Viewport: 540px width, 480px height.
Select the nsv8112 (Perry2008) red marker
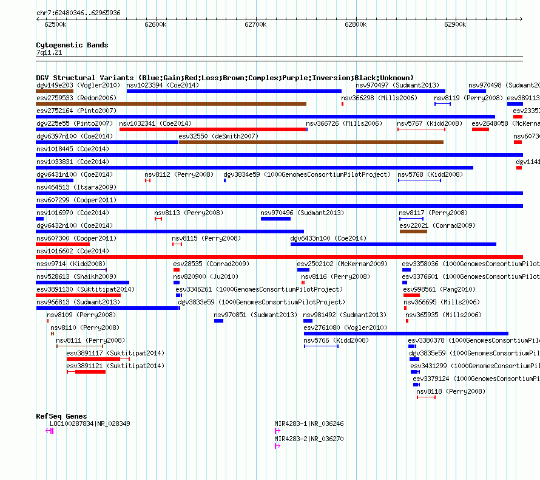[x=148, y=180]
